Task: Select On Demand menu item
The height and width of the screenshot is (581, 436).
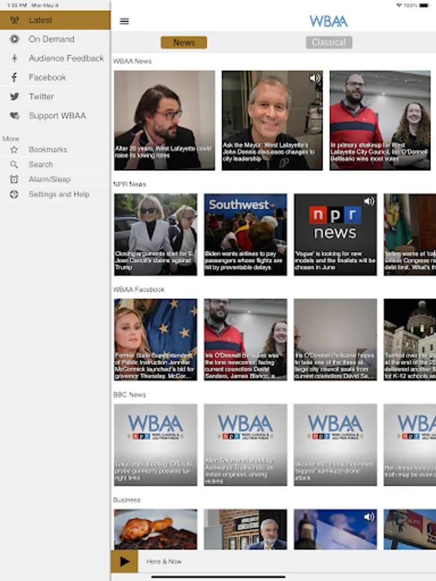Action: point(55,39)
